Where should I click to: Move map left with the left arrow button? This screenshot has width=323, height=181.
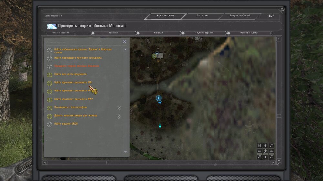coord(259,151)
